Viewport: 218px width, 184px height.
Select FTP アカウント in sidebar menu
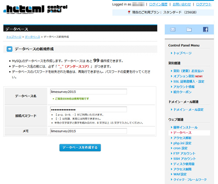click(x=184, y=153)
